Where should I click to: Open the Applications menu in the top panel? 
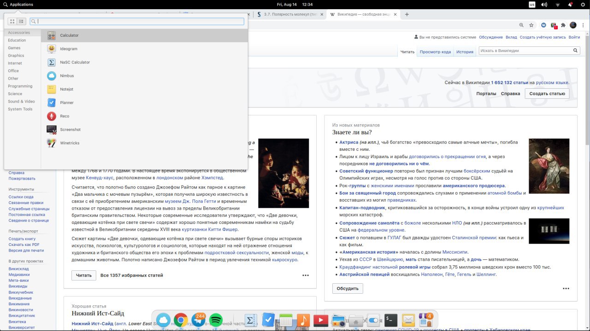click(x=18, y=4)
